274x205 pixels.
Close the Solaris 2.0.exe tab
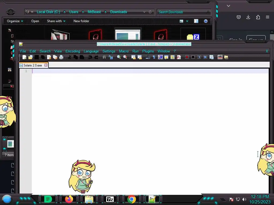[x=46, y=65]
